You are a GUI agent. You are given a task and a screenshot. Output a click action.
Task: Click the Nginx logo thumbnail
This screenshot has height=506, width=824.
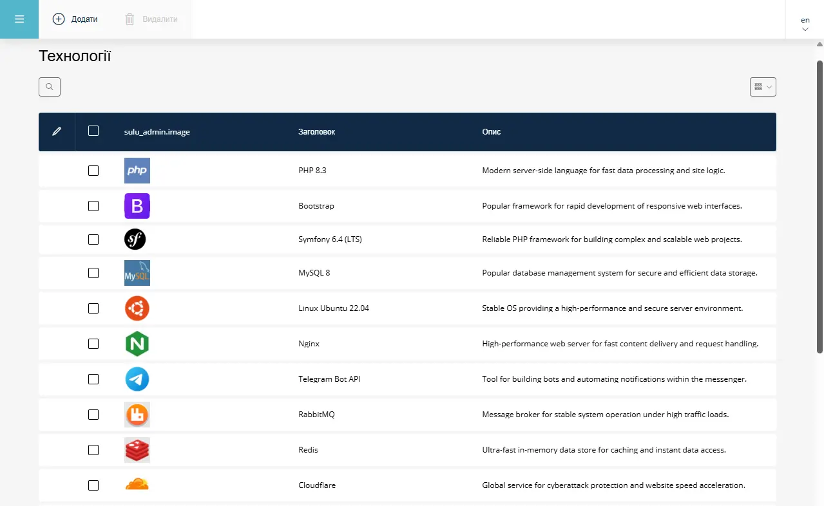137,344
